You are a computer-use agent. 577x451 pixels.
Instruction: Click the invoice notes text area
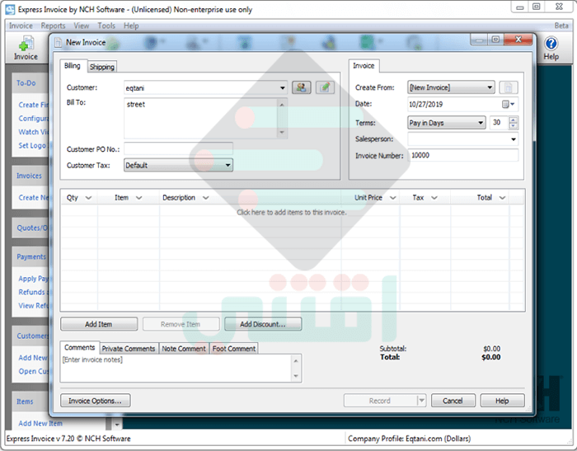(x=176, y=369)
